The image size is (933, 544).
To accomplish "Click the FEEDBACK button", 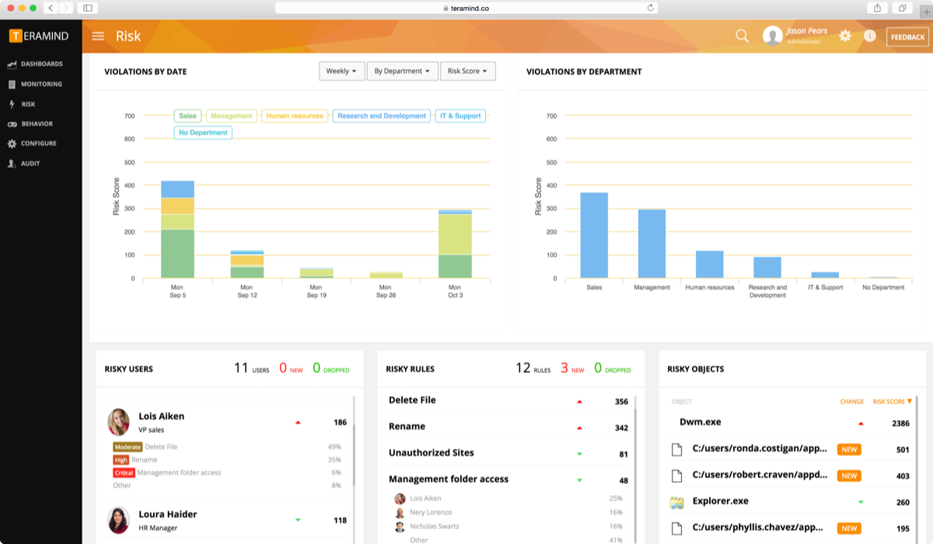I will point(907,36).
